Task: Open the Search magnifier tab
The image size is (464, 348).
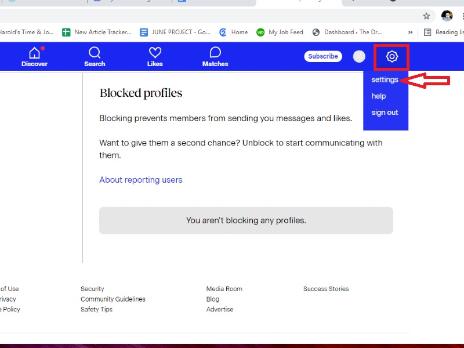Action: point(95,57)
